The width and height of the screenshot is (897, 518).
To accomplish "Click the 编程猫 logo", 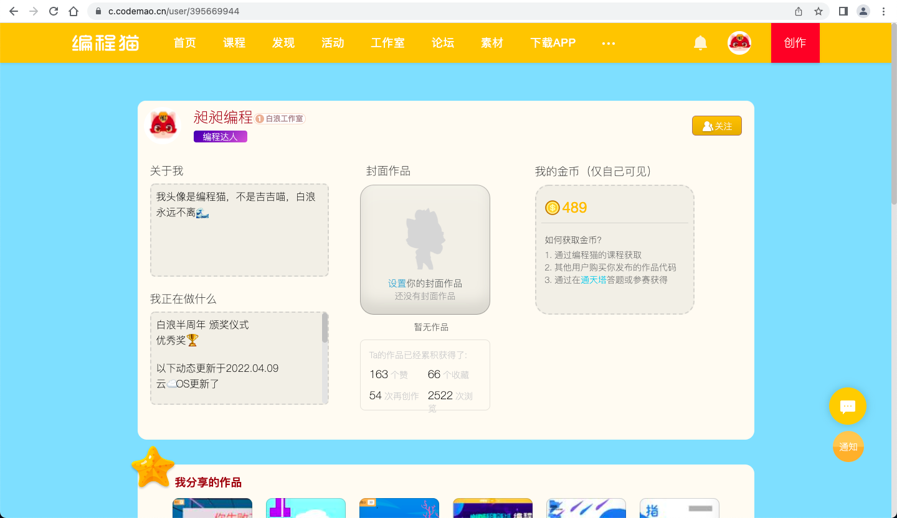I will (x=105, y=43).
